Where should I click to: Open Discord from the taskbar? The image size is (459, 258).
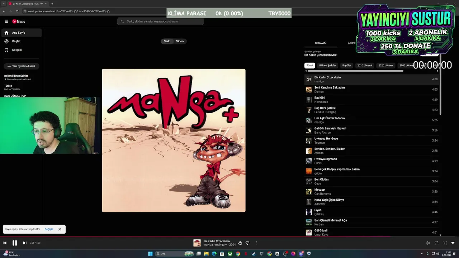(x=301, y=254)
